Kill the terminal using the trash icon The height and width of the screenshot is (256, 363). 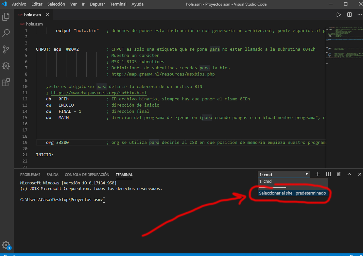click(x=338, y=174)
